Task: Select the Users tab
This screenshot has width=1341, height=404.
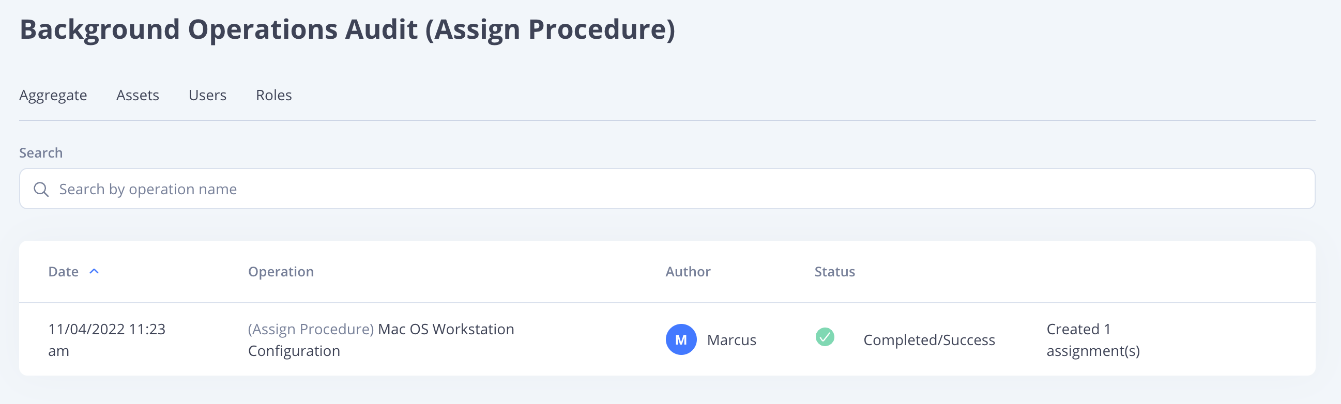Action: click(x=207, y=95)
